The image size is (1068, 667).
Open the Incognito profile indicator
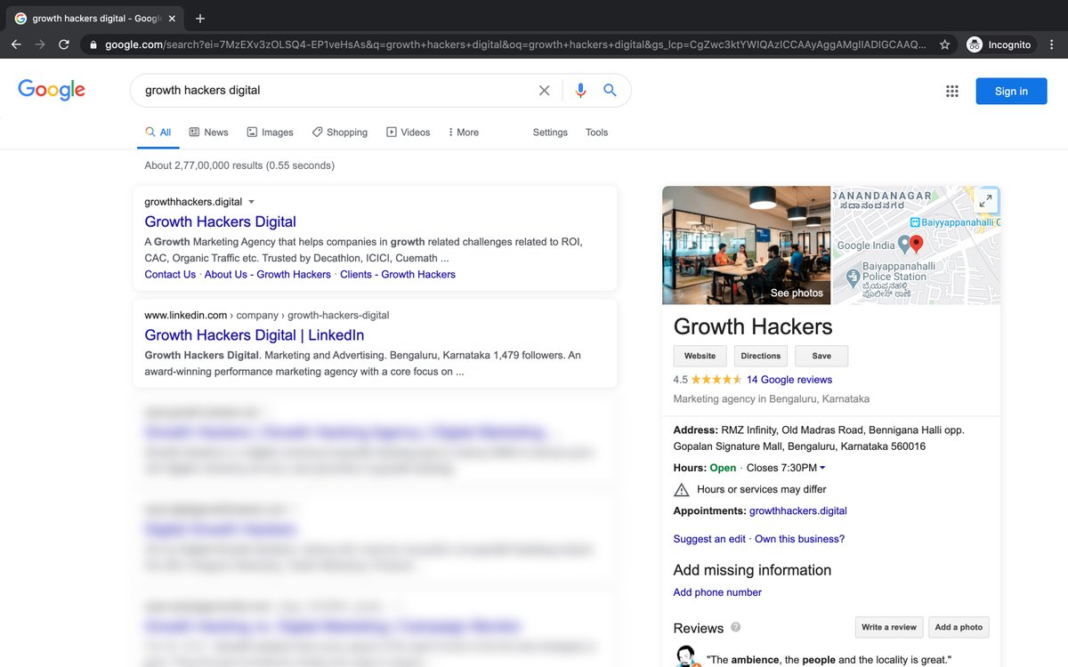click(1001, 44)
